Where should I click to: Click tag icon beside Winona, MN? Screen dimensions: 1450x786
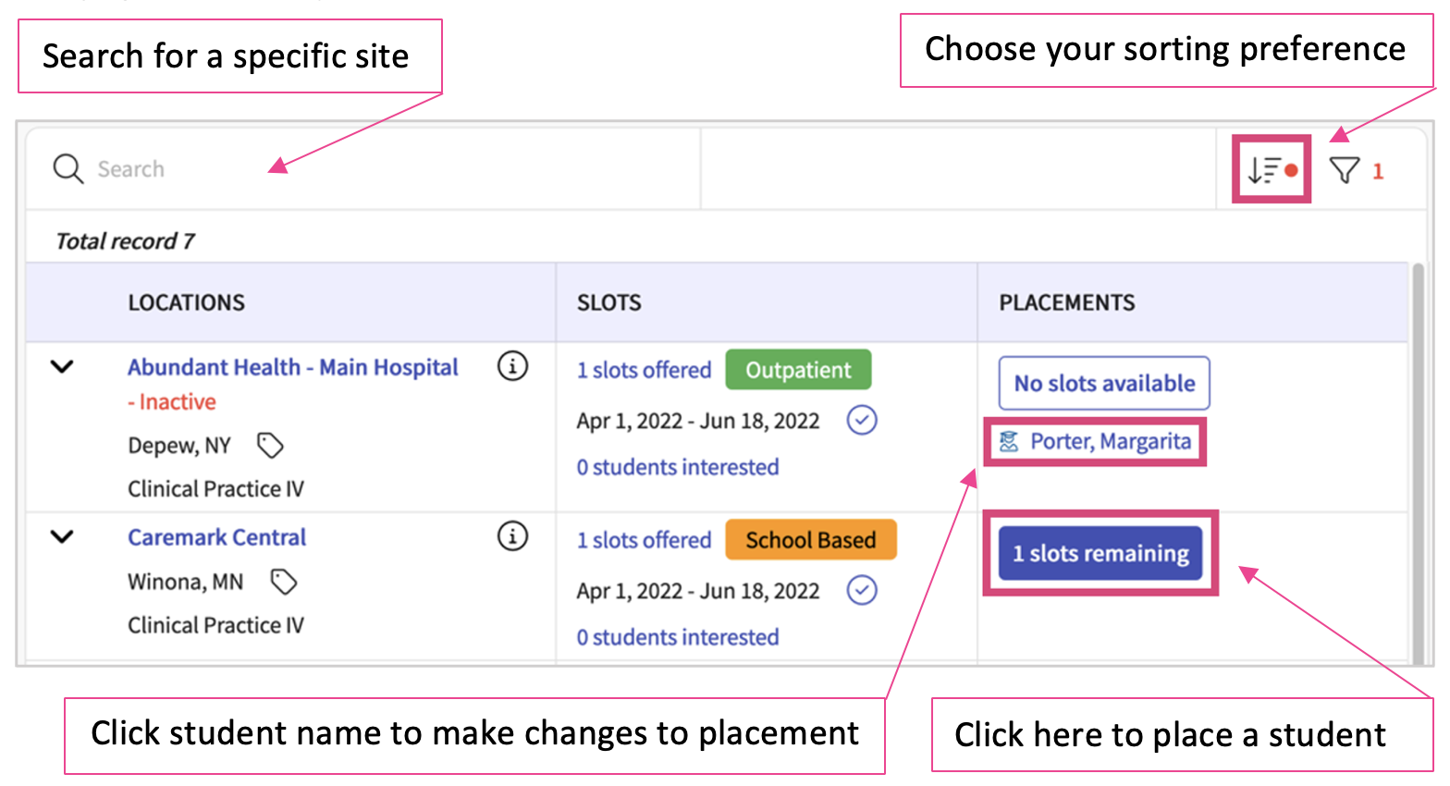(x=283, y=582)
